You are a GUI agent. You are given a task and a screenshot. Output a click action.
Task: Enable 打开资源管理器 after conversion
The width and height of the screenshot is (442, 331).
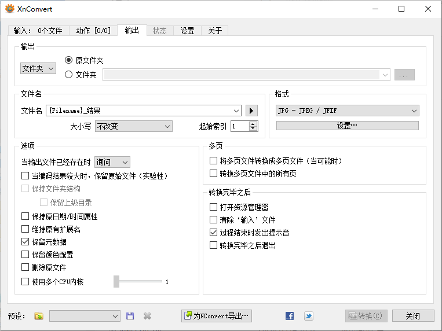[213, 207]
